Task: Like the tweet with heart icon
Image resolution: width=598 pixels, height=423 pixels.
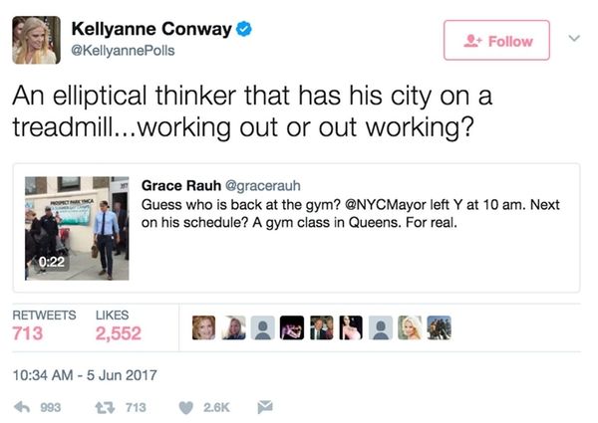Action: pos(185,408)
